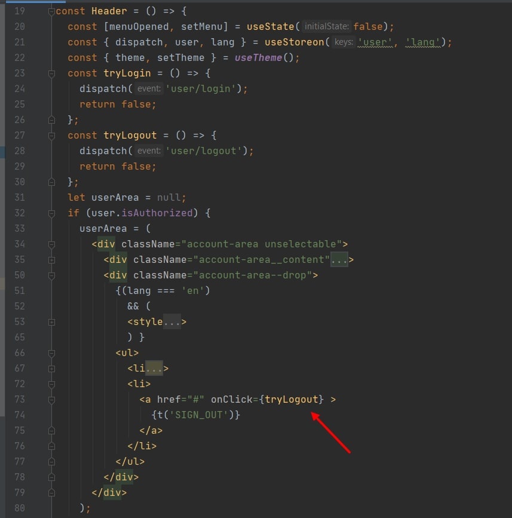This screenshot has height=518, width=512.
Task: Click the tryLogout declaration on line 27
Action: pyautogui.click(x=130, y=136)
